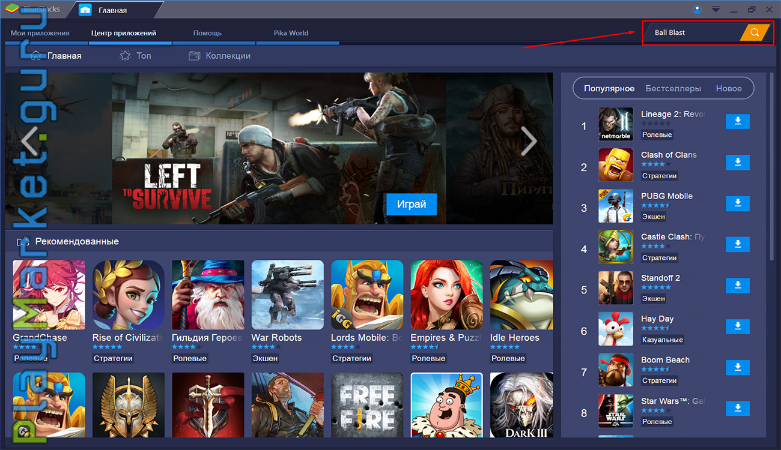Image resolution: width=781 pixels, height=450 pixels.
Task: Open Idle Heroes recommended app icon
Action: click(x=521, y=296)
